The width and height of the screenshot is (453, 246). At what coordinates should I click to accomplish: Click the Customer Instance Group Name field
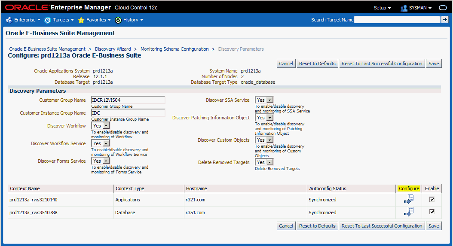[128, 113]
